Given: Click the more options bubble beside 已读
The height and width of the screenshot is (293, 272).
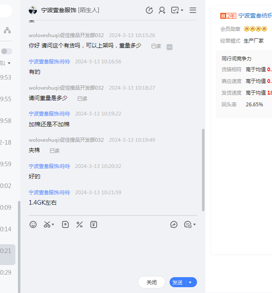Looking at the screenshot, I should 170,47.
